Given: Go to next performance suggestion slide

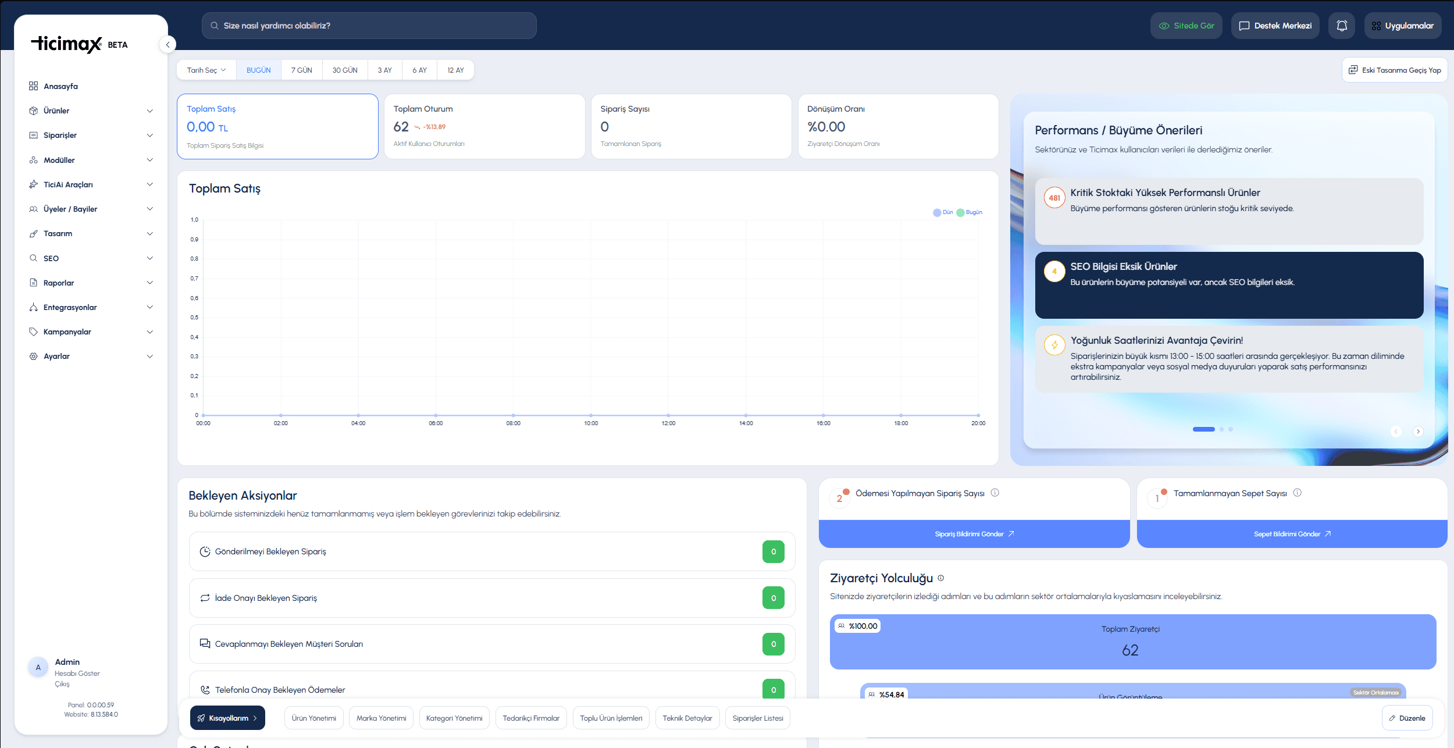Looking at the screenshot, I should coord(1418,431).
